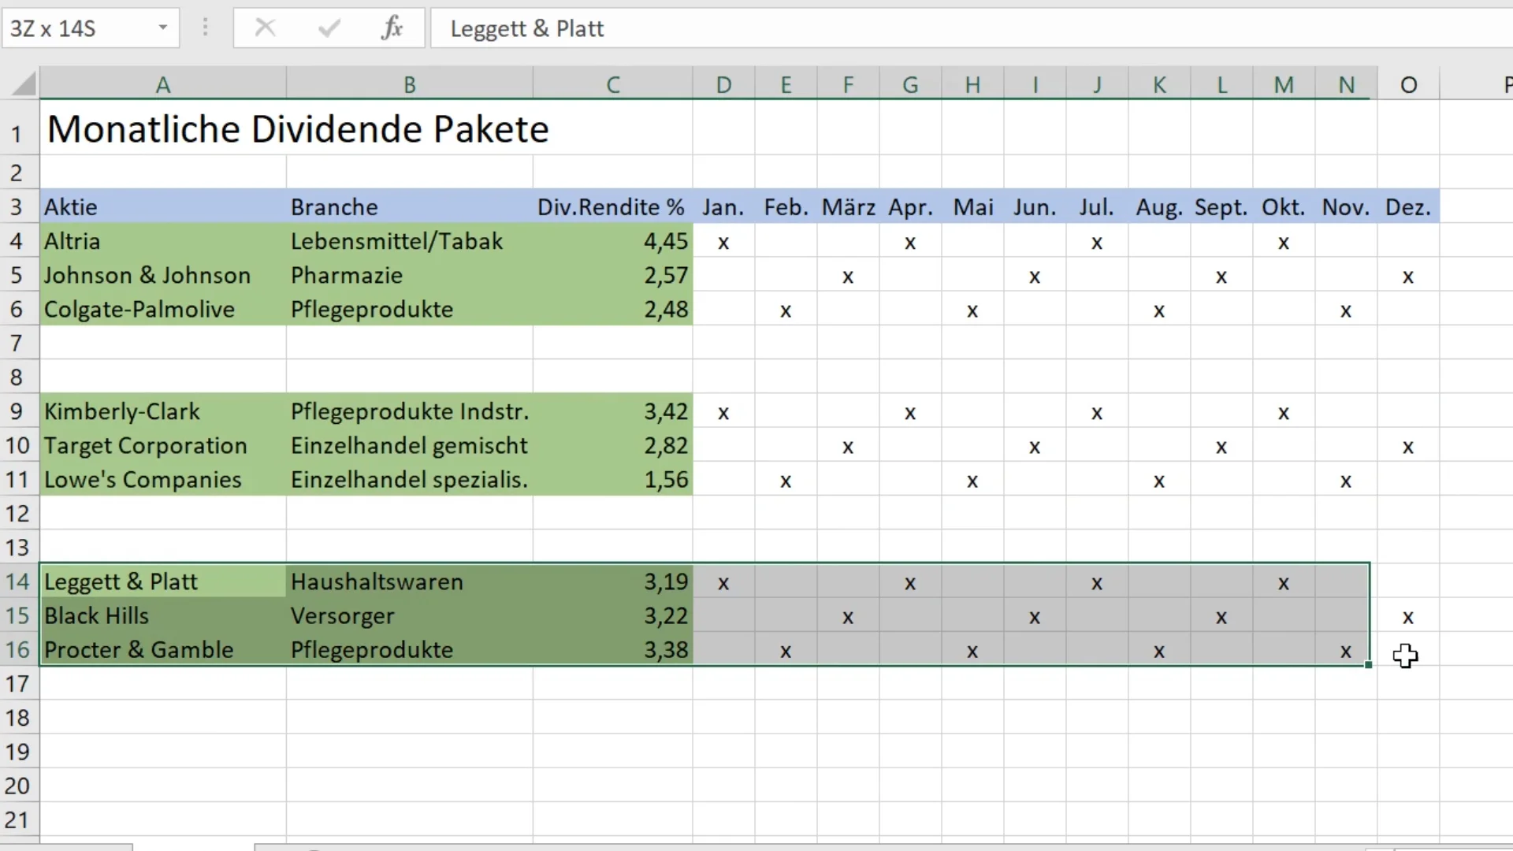Click the 1,56 dividend yield cell
This screenshot has width=1513, height=851.
coord(613,479)
